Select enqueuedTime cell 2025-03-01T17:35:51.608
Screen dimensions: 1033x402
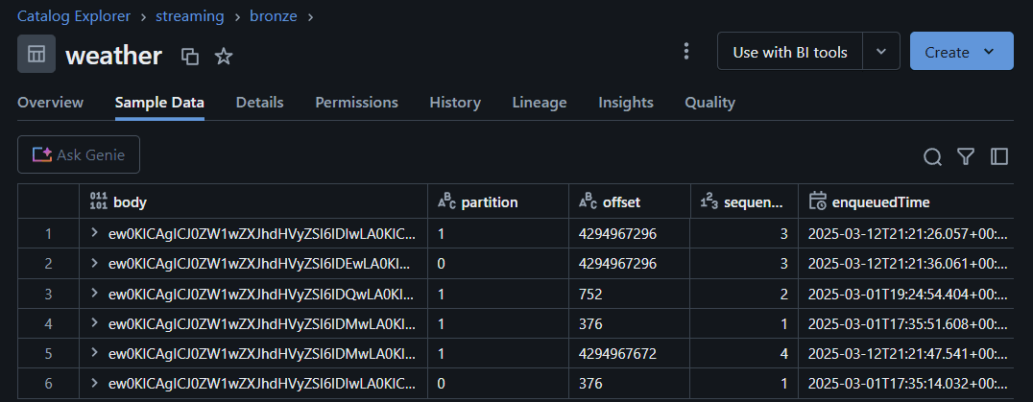click(x=906, y=323)
